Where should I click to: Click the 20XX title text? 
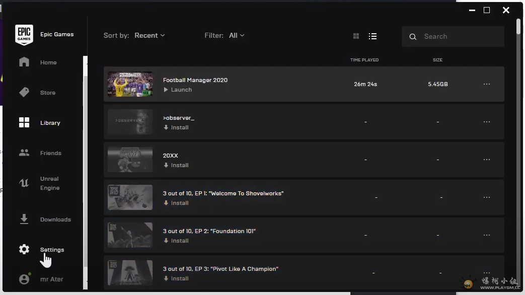coord(171,156)
